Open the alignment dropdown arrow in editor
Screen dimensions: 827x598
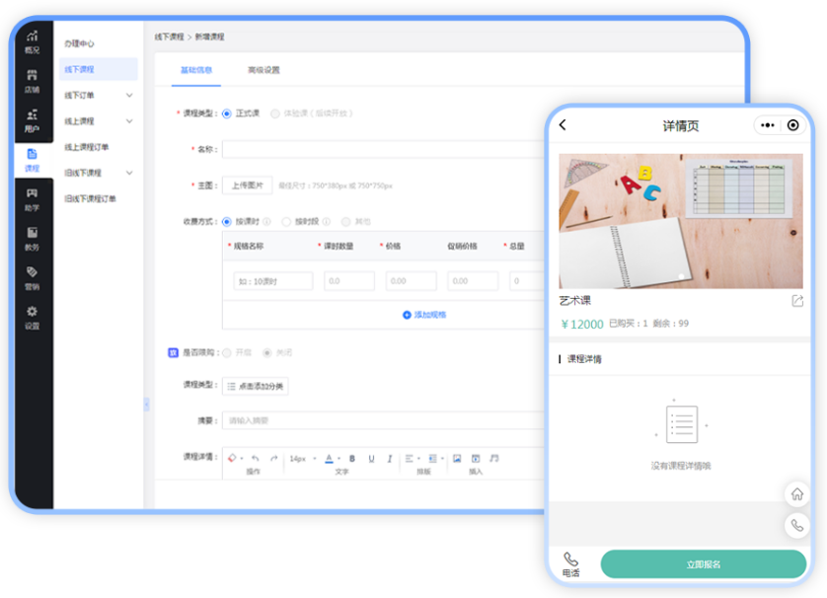[418, 459]
